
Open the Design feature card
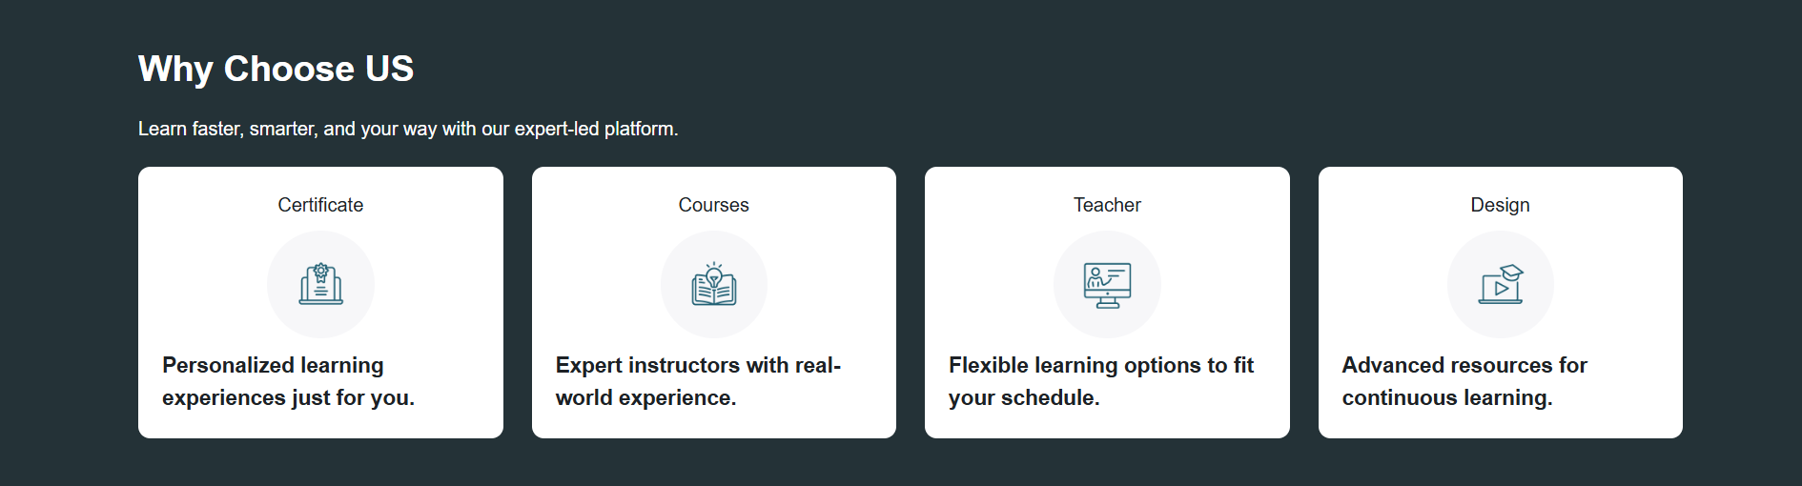point(1501,302)
